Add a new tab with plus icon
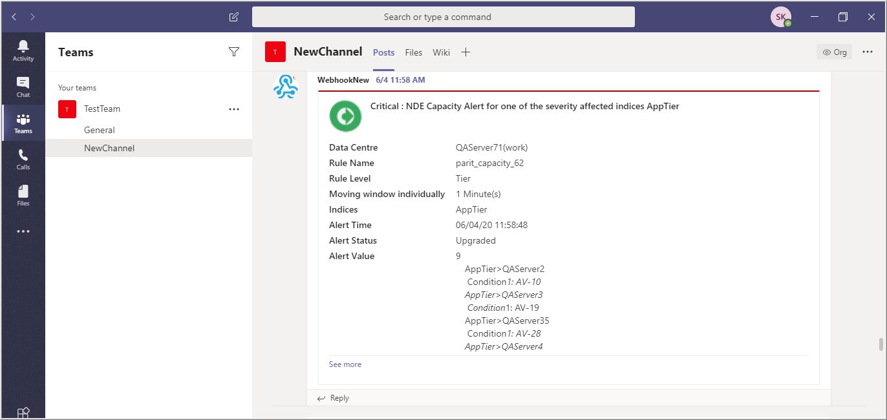The image size is (887, 420). [465, 52]
